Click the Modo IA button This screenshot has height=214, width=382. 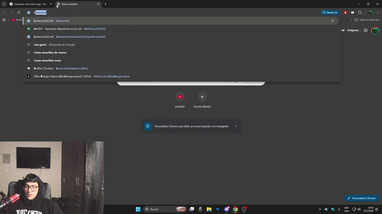(330, 12)
